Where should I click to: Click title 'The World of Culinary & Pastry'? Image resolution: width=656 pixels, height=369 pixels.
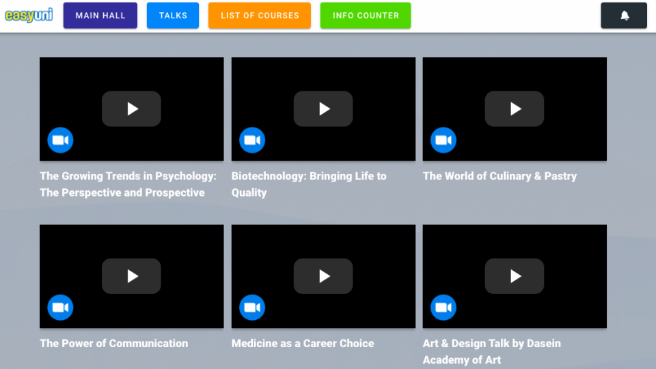[x=500, y=176]
